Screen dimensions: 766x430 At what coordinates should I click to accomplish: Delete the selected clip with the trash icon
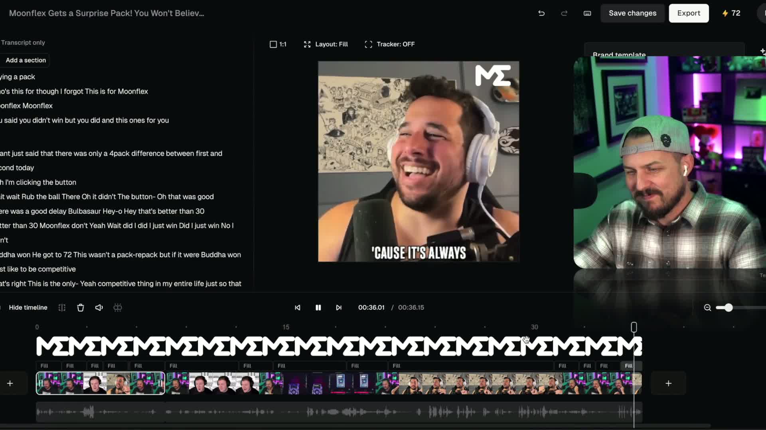[x=81, y=307]
